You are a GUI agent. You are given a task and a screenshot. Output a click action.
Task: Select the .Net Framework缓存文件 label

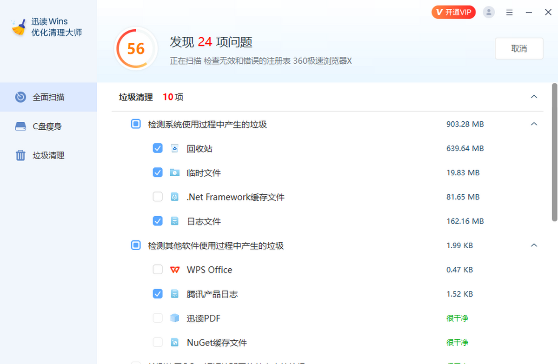(236, 197)
